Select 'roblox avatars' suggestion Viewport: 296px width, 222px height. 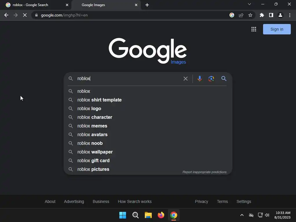[147, 135]
